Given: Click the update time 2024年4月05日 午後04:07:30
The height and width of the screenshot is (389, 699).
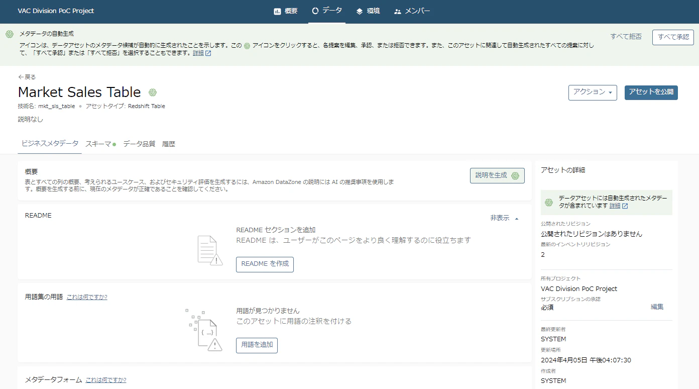Looking at the screenshot, I should (586, 360).
